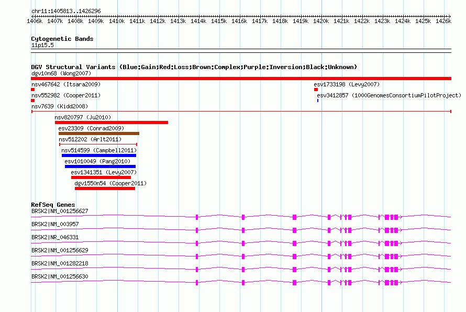Click the small red nsv467642 loss marker

(32, 90)
